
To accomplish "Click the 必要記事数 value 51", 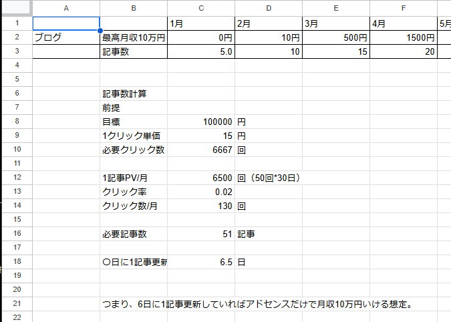I will (x=200, y=234).
